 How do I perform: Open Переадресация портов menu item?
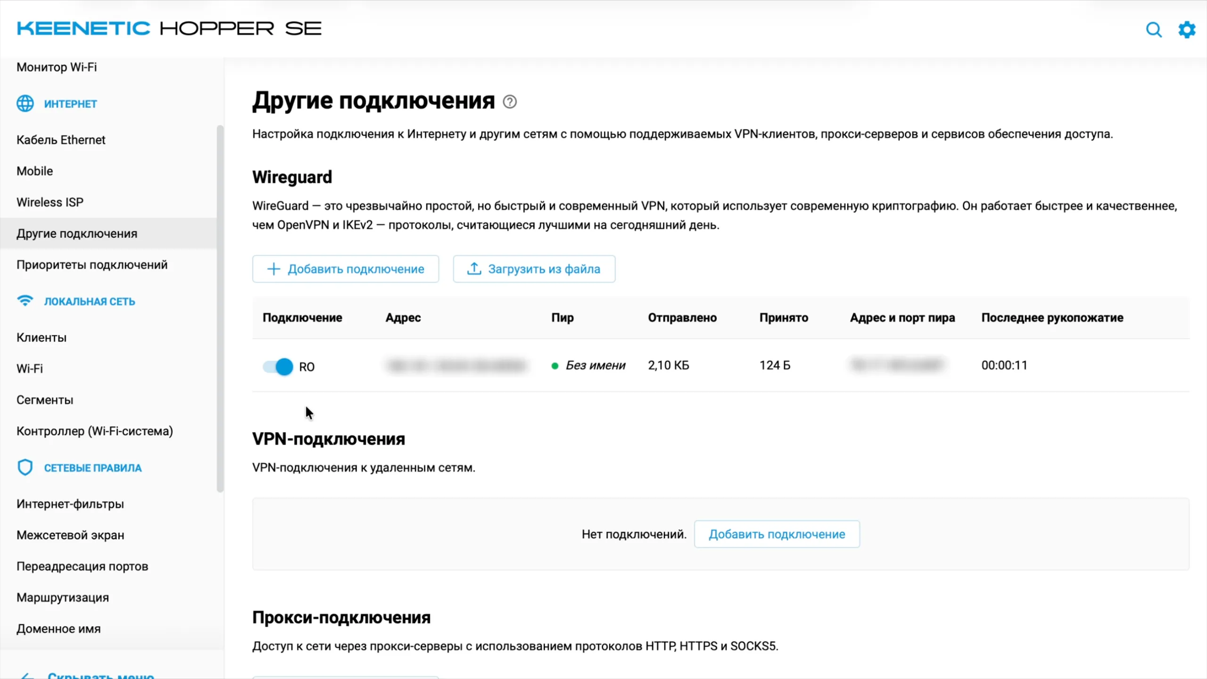pyautogui.click(x=83, y=566)
